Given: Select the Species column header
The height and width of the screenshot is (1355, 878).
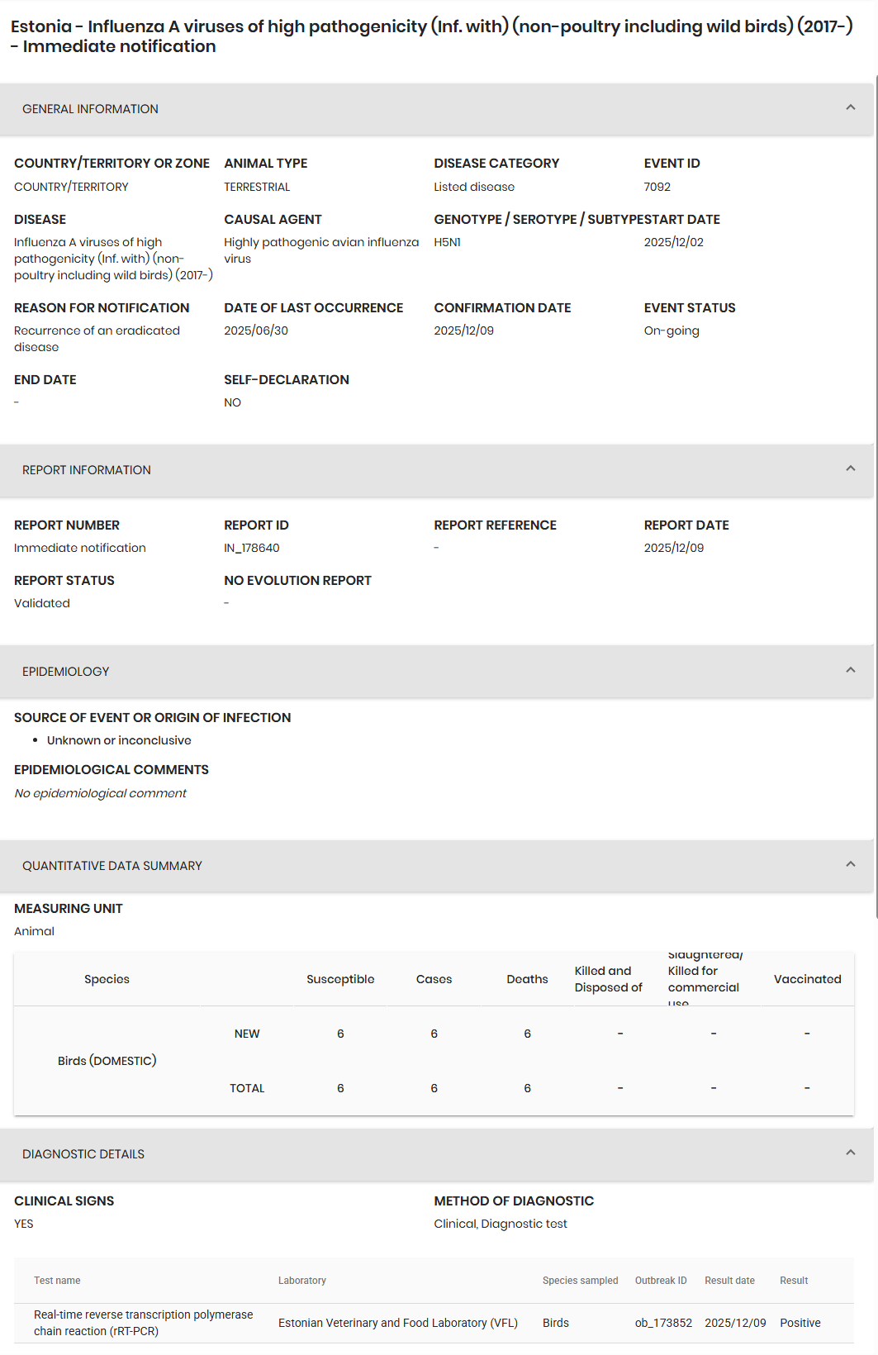Looking at the screenshot, I should point(107,979).
